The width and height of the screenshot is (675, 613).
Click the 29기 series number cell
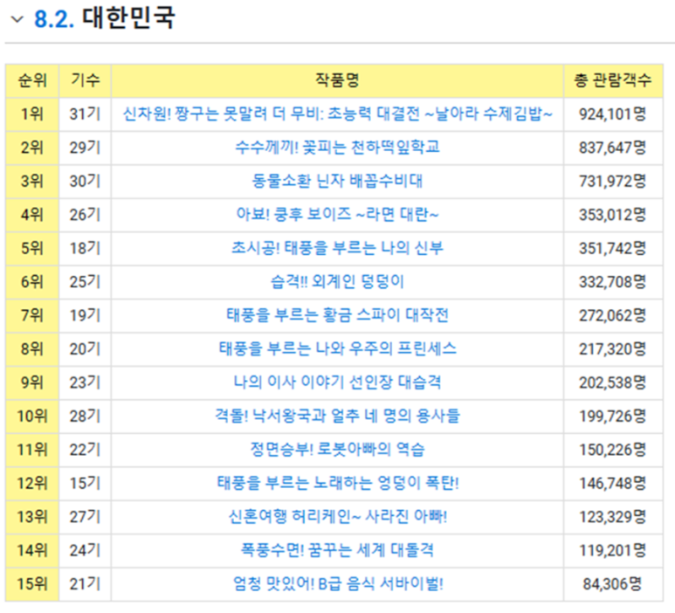(x=85, y=148)
